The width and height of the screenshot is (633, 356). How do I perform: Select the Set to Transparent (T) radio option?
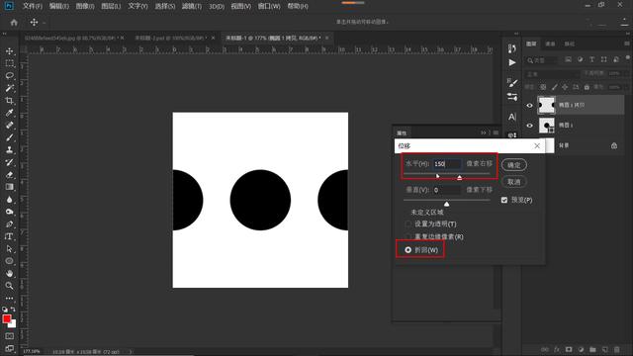pyautogui.click(x=408, y=224)
